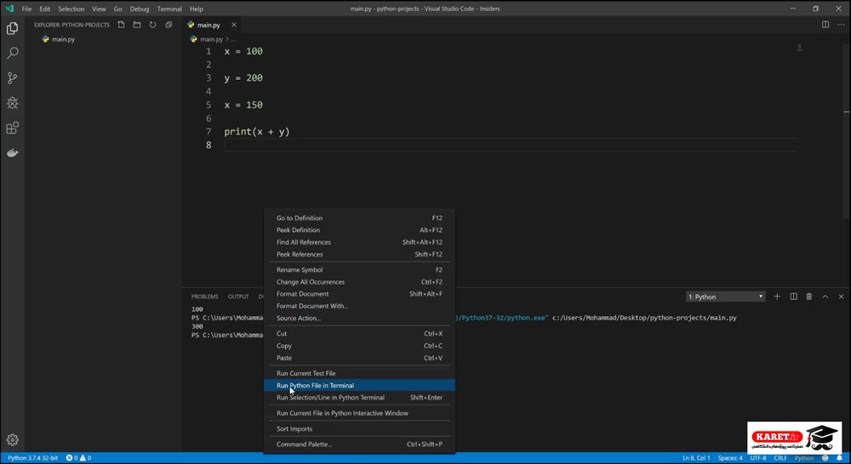Image resolution: width=851 pixels, height=464 pixels.
Task: Click Ln 8, Col 1 in status bar
Action: (x=696, y=458)
